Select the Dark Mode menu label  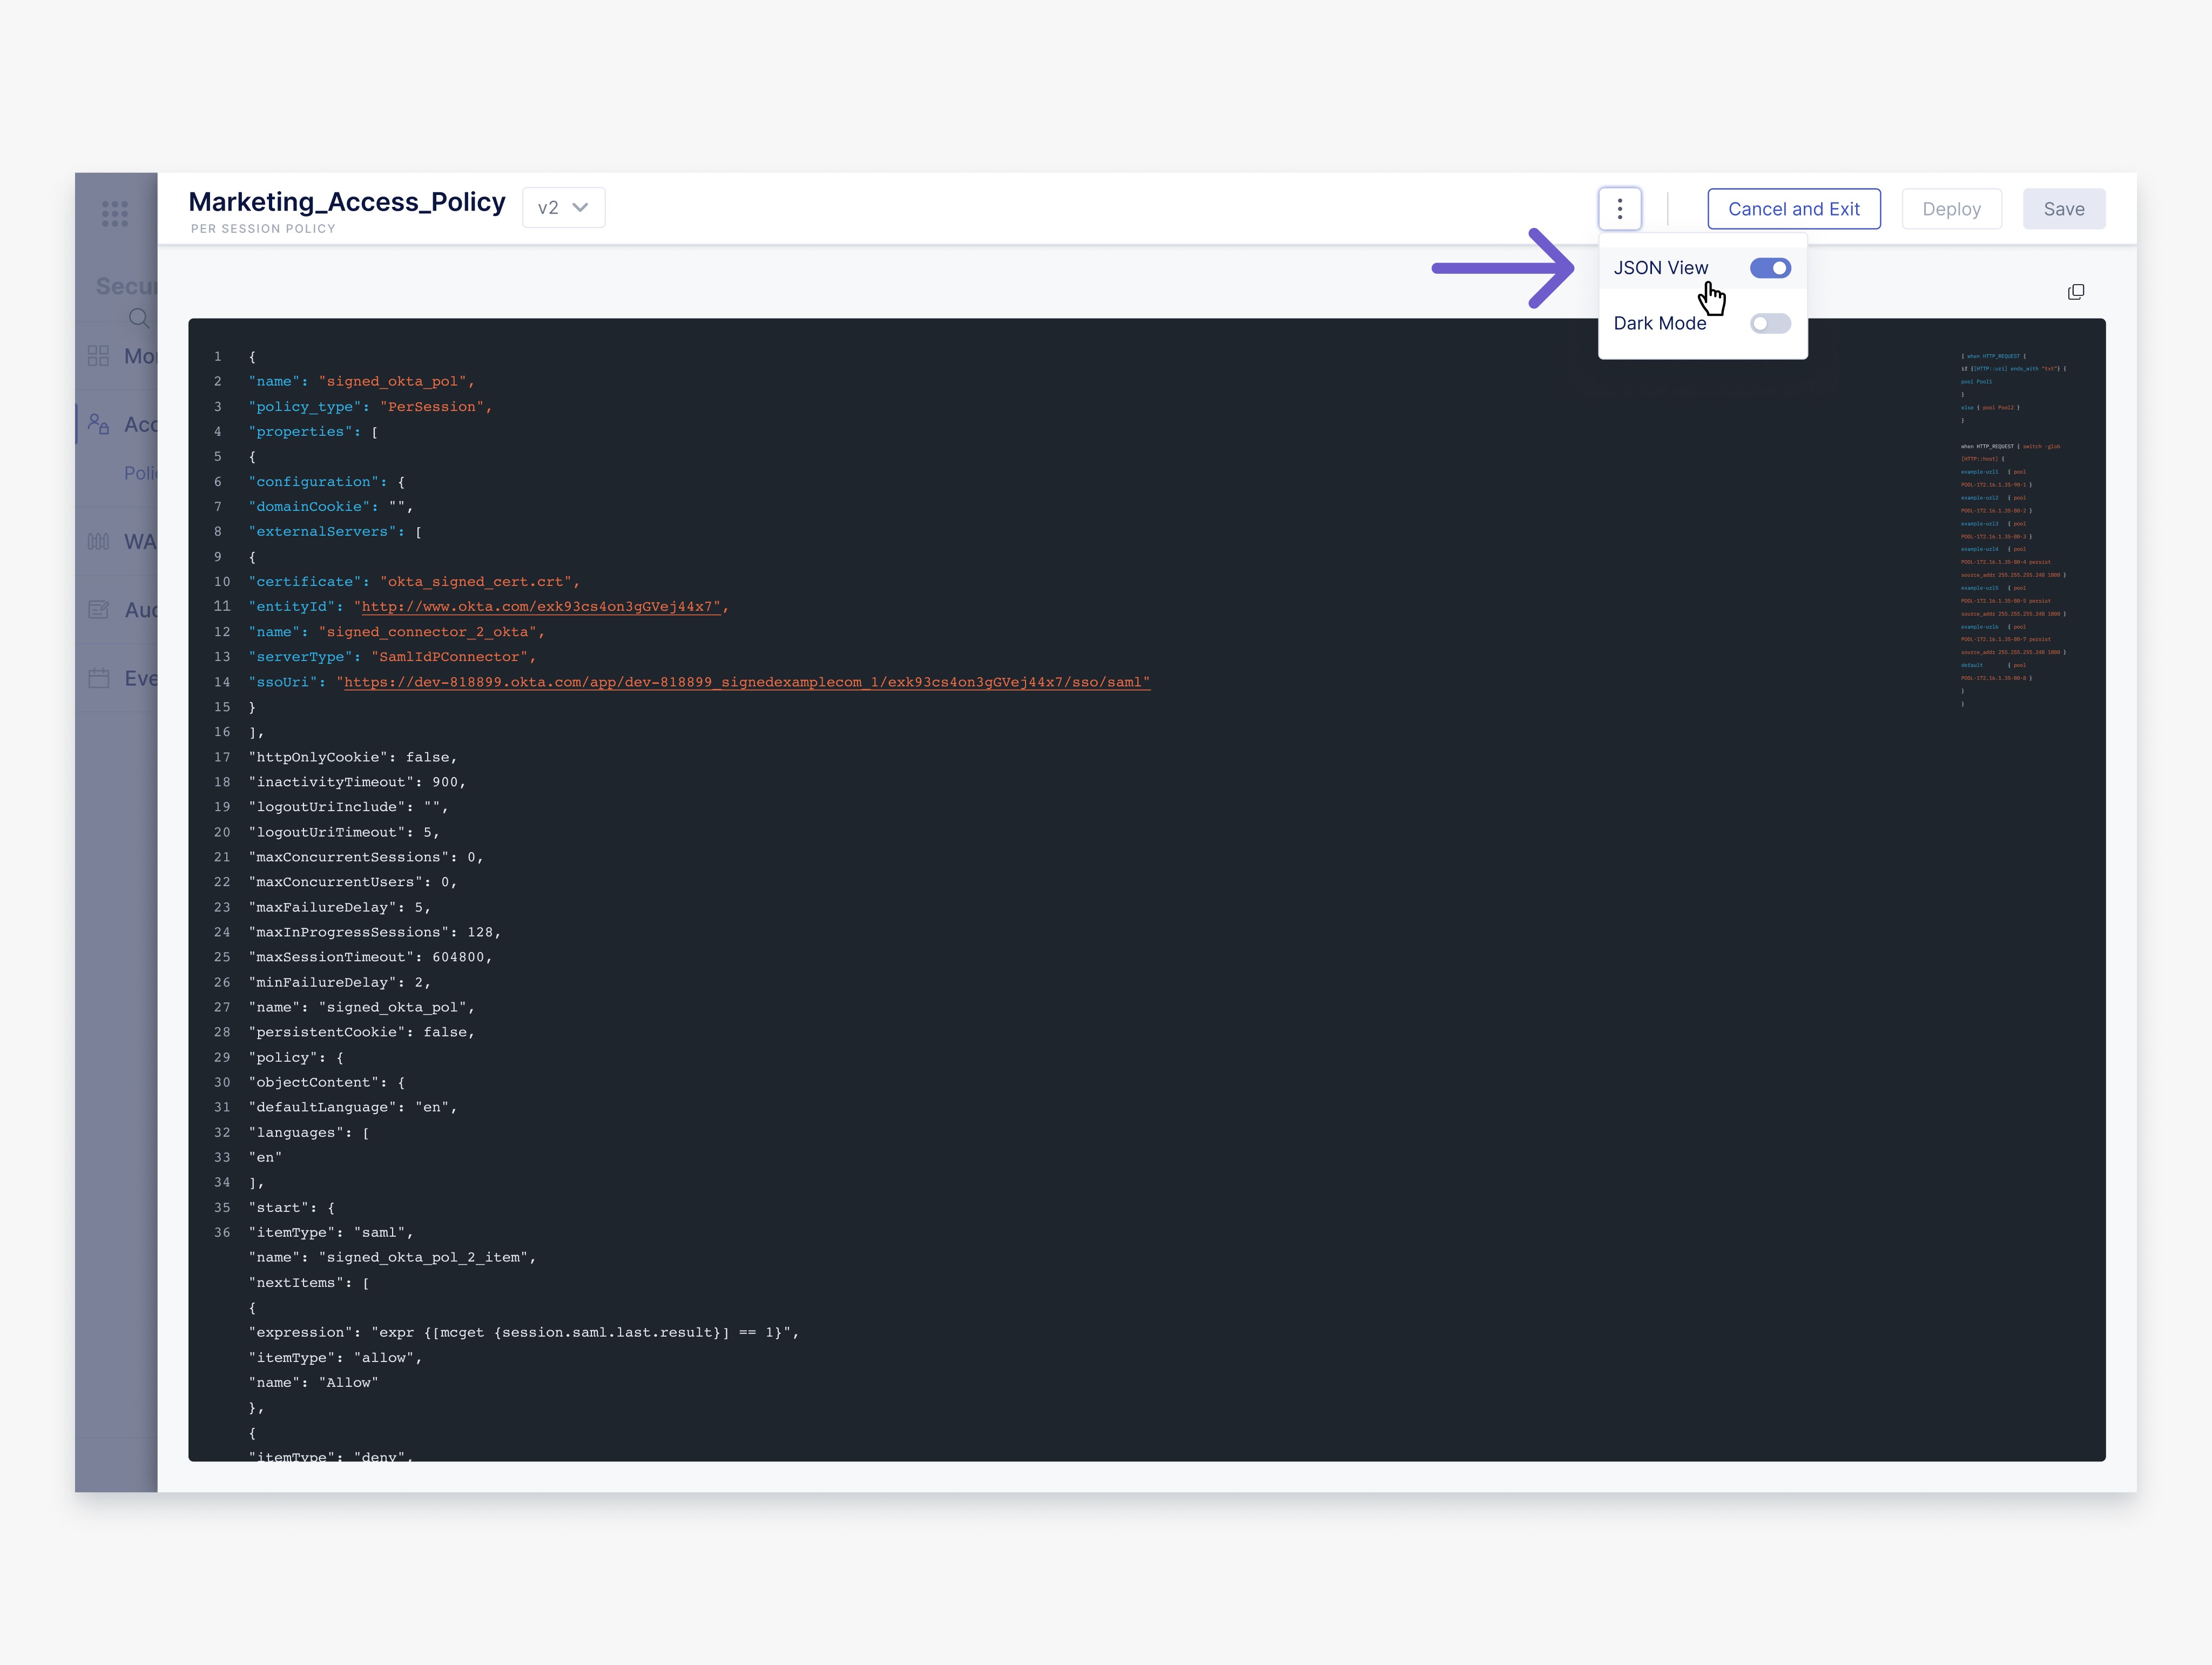coord(1659,323)
